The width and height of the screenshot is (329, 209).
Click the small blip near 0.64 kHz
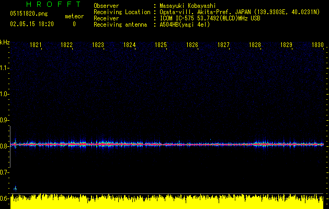(15, 189)
